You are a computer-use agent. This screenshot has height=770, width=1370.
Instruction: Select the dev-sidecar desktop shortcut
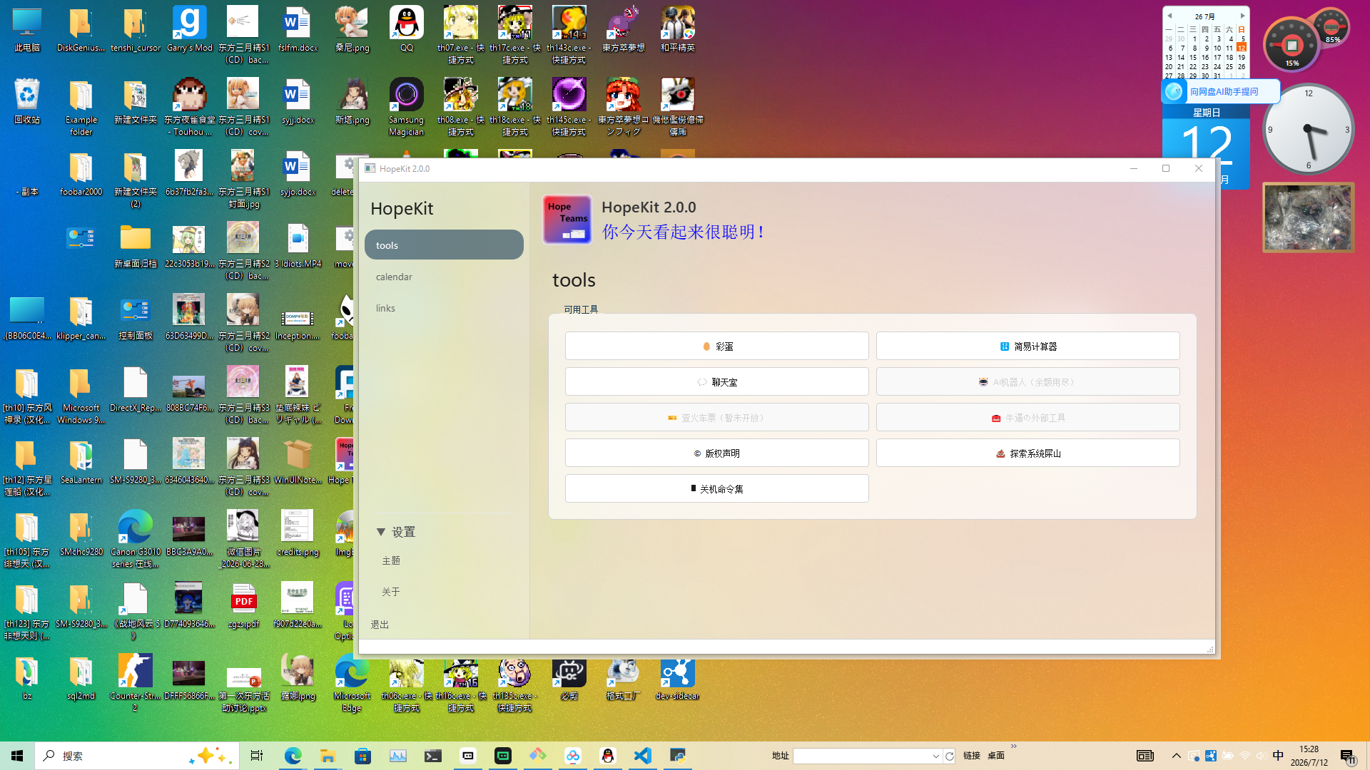[x=677, y=679]
